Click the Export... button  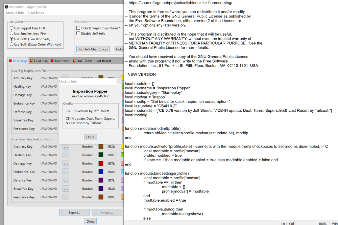[74, 212]
